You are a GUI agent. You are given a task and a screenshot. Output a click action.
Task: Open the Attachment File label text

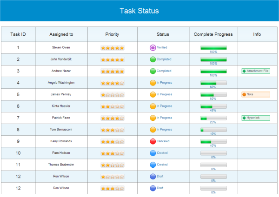coord(258,71)
